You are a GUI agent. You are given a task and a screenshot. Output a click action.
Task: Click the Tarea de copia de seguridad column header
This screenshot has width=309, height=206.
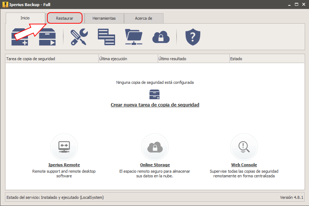pyautogui.click(x=52, y=59)
